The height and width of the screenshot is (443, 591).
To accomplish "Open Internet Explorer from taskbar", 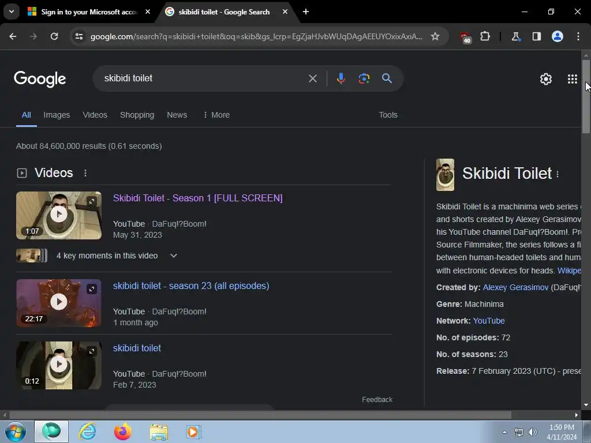I will (x=87, y=431).
